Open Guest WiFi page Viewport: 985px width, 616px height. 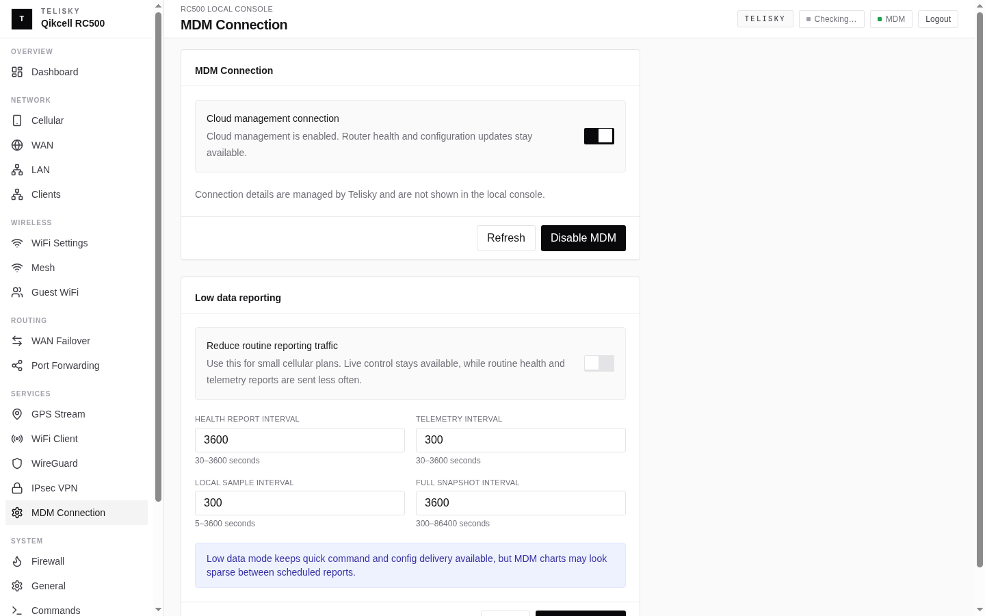pos(77,292)
